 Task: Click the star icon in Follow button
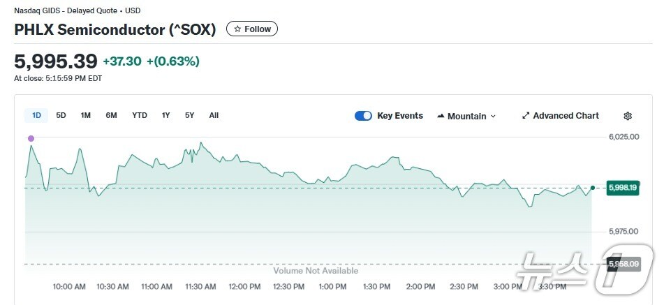coord(237,29)
